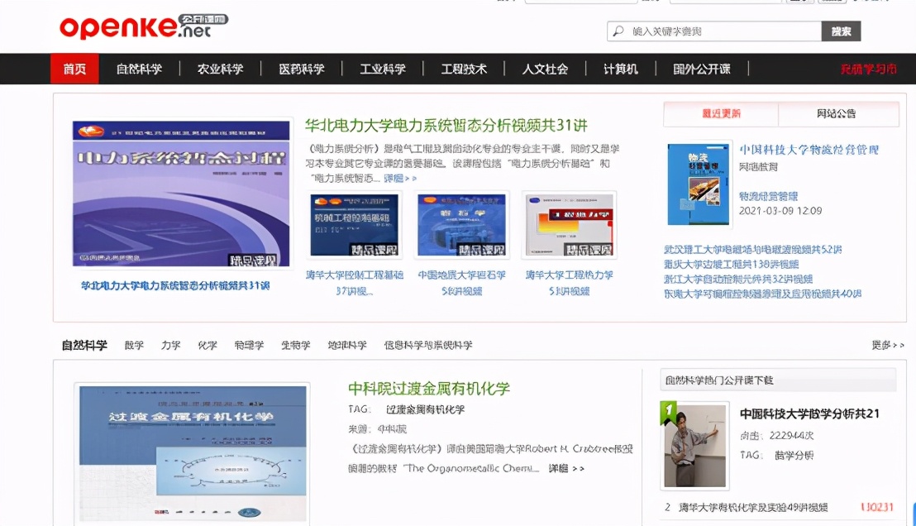This screenshot has height=526, width=916.
Task: Open the 过渡金属有机化学 course thumbnail
Action: coord(193,453)
